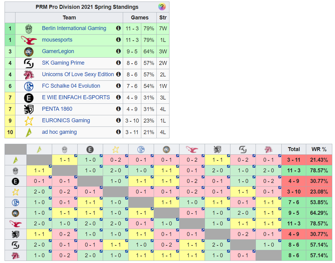
Task: Open info popup for Berlin International Gaming
Action: (119, 28)
